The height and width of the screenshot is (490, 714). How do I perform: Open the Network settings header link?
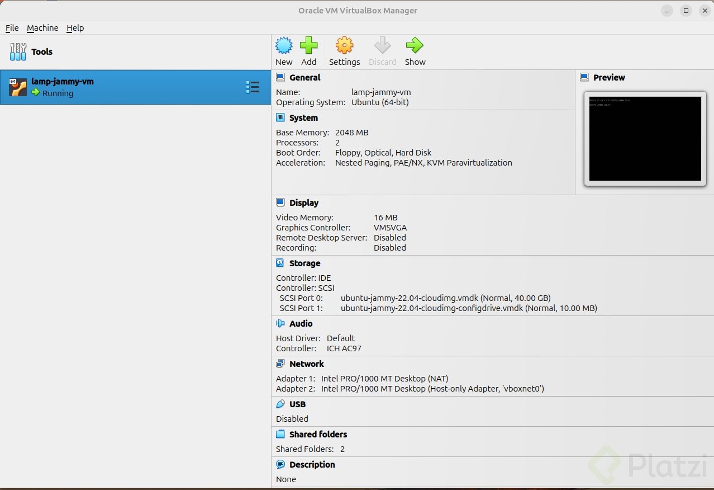pyautogui.click(x=307, y=364)
